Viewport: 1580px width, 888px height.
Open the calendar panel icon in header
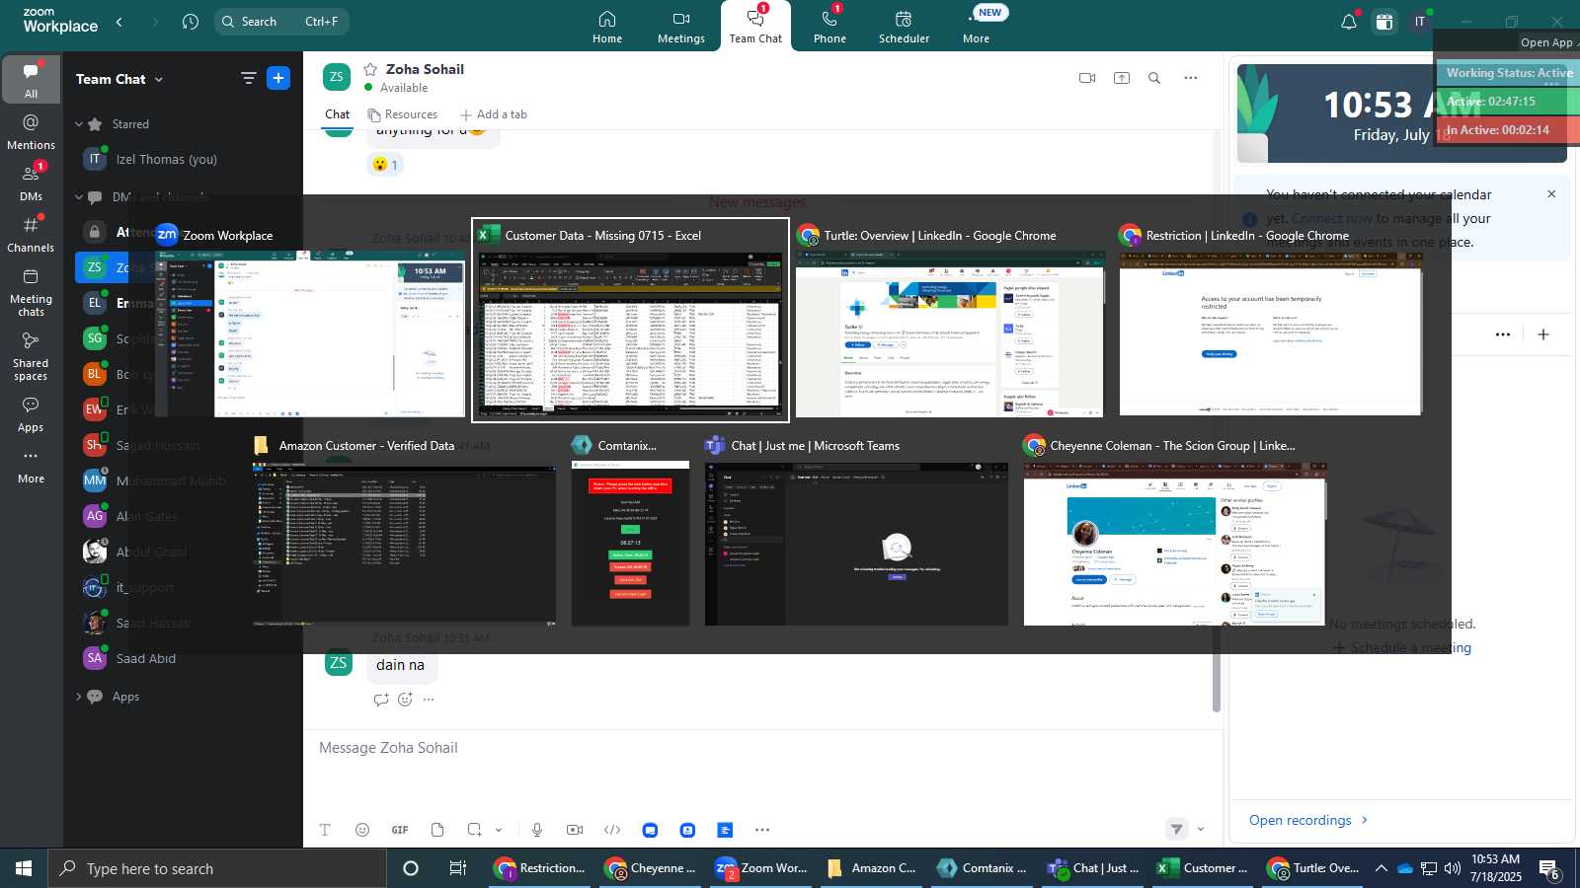pyautogui.click(x=1384, y=22)
